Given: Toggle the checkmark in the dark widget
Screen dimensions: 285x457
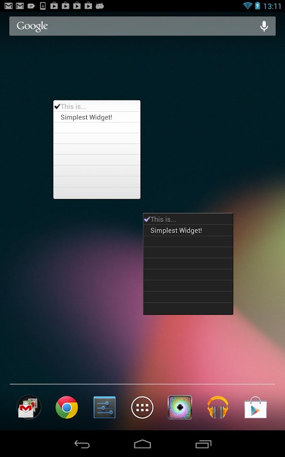Looking at the screenshot, I should click(x=147, y=219).
